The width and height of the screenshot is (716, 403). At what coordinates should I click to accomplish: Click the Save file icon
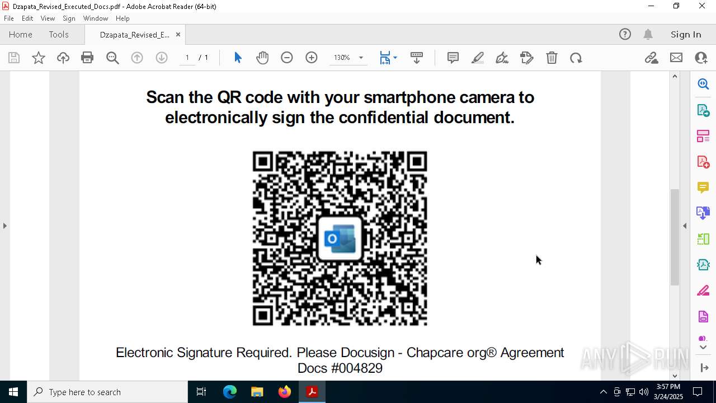[14, 58]
